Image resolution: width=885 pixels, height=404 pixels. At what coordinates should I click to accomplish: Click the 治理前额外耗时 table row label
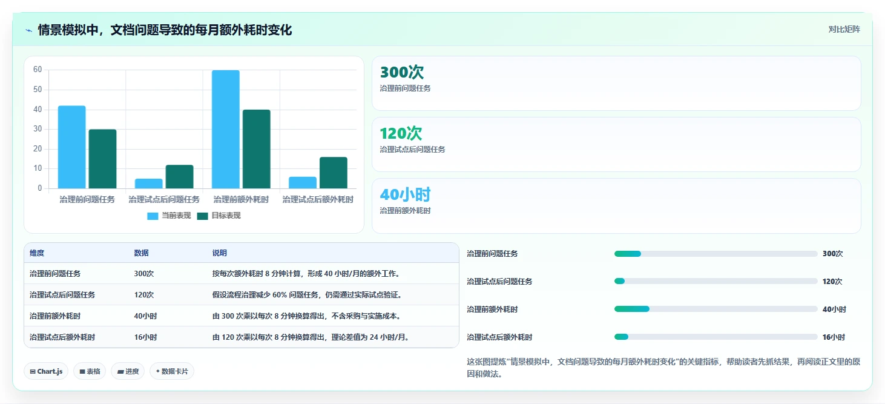coord(55,316)
